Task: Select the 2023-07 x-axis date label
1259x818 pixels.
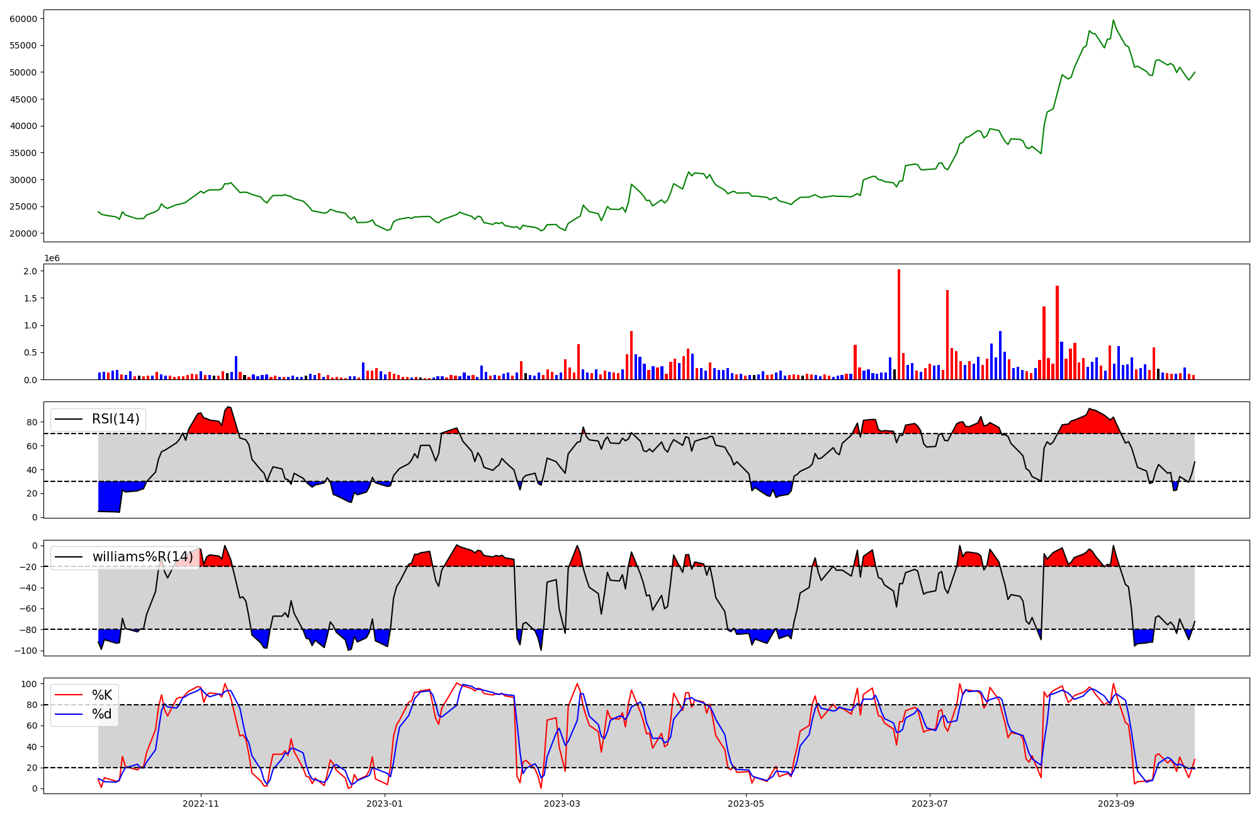Action: [929, 804]
